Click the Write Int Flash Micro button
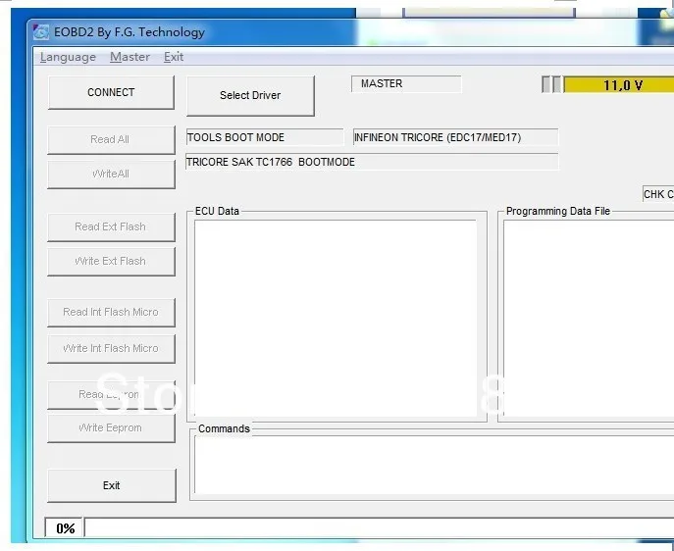674x551 pixels. coord(111,348)
